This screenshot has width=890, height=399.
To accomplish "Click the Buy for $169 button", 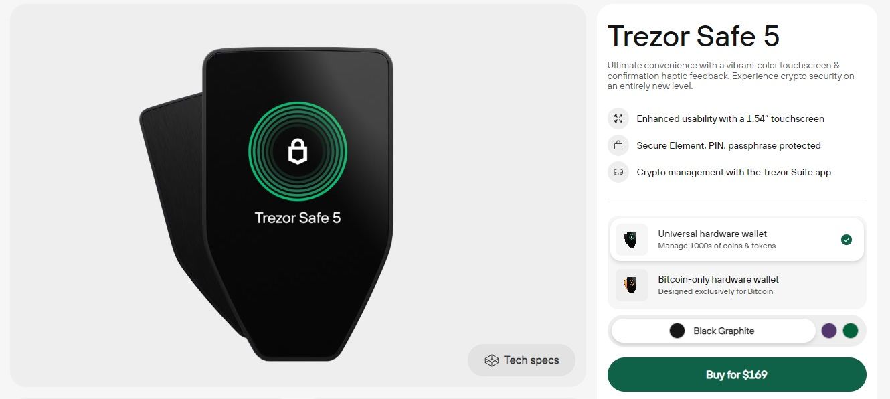I will [737, 375].
